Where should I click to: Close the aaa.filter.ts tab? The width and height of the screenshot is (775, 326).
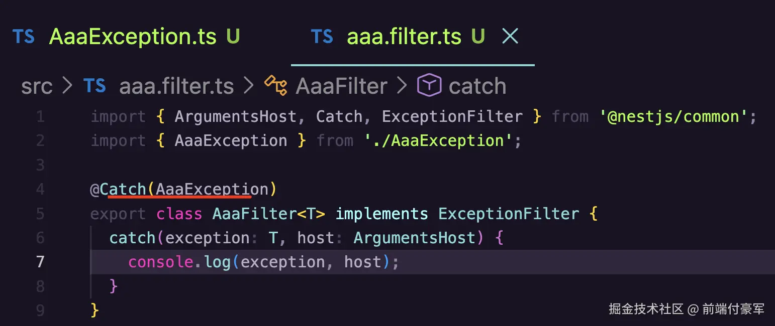(x=510, y=36)
